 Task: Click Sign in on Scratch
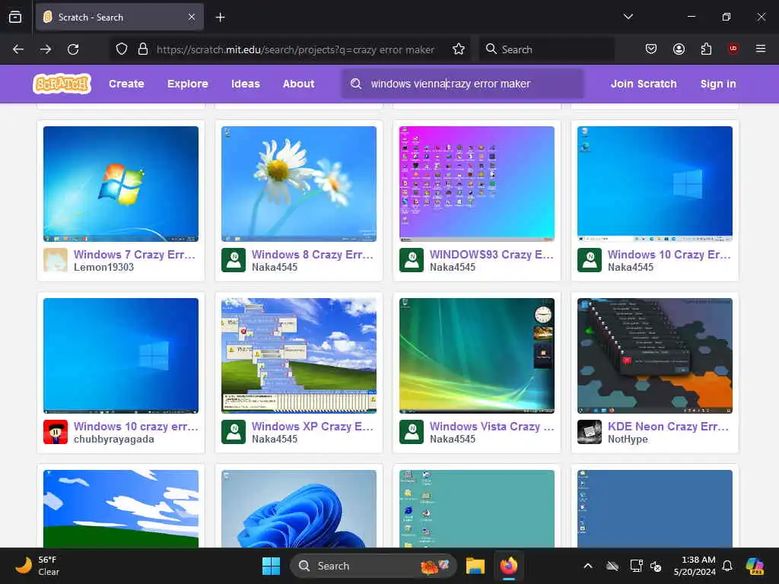click(718, 84)
